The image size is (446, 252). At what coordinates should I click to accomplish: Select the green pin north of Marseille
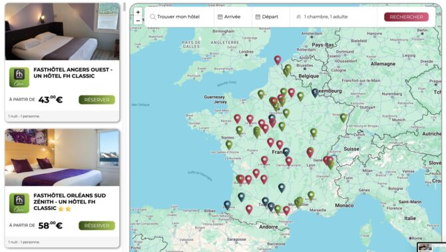(x=311, y=195)
